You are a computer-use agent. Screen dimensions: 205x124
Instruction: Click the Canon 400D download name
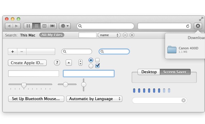click(188, 48)
